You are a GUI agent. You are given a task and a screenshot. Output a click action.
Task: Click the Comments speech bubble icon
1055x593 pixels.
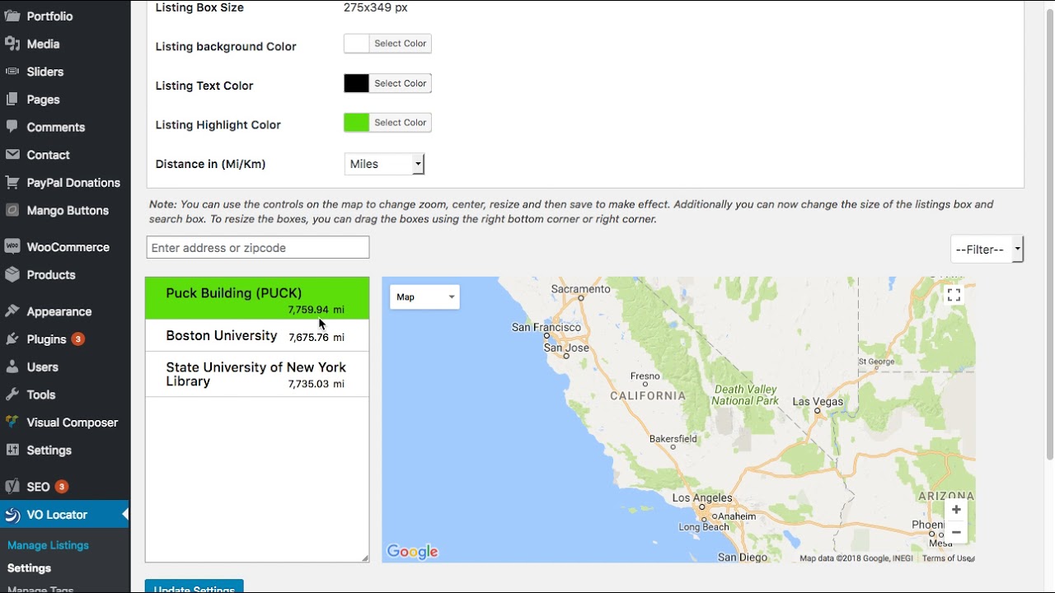pyautogui.click(x=12, y=127)
